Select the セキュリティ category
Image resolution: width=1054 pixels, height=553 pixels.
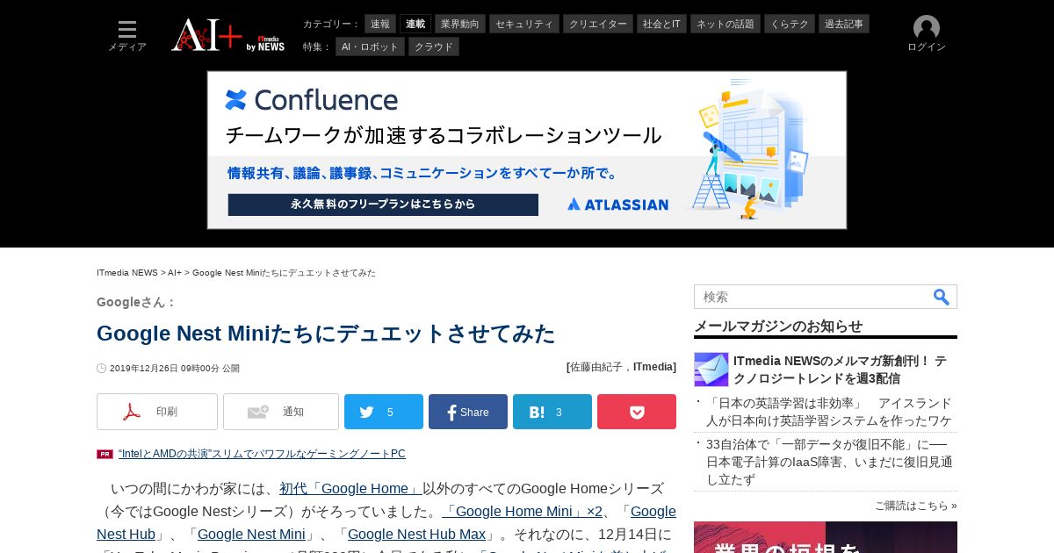524,24
